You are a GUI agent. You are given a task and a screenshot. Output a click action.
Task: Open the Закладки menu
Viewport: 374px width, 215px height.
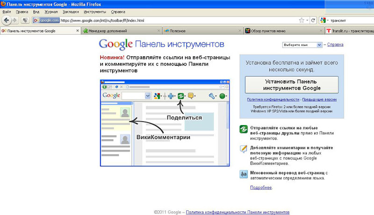click(x=71, y=12)
